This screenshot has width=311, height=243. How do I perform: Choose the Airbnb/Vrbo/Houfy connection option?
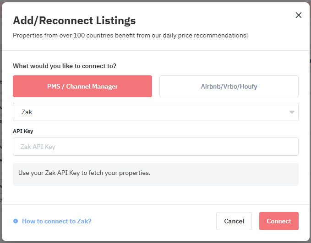pos(229,86)
